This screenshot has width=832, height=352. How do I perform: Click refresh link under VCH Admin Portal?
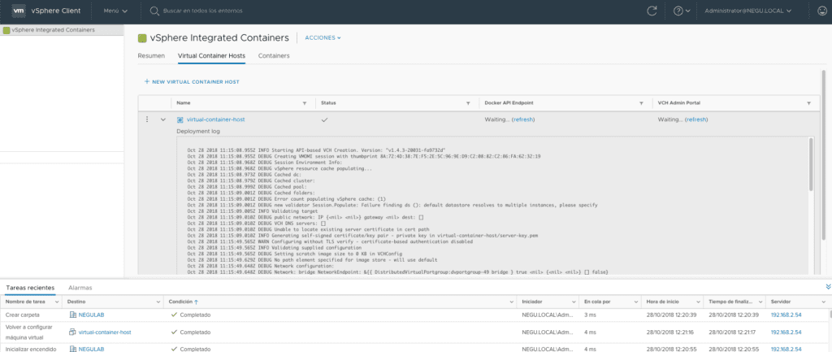point(696,120)
